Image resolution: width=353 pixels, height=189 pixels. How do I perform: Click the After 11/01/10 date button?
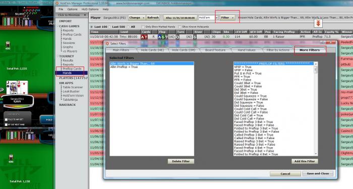click(180, 18)
